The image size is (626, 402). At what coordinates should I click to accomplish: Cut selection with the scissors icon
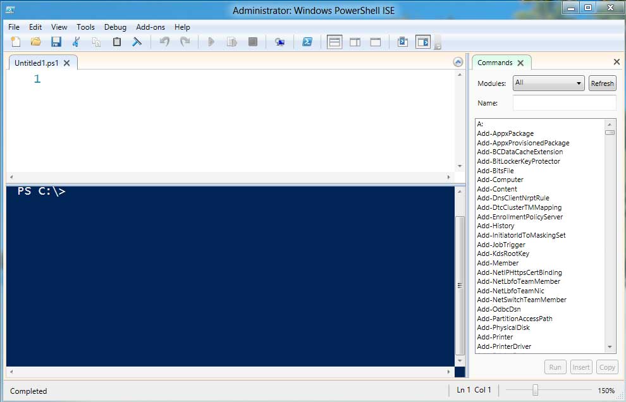point(76,42)
